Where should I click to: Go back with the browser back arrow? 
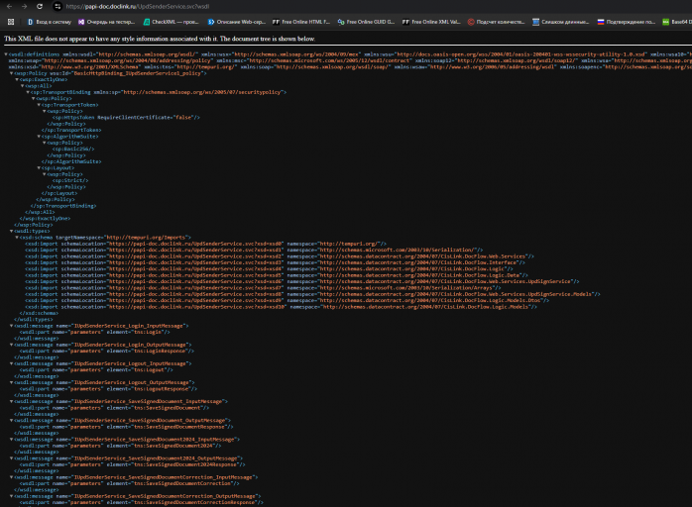[9, 7]
